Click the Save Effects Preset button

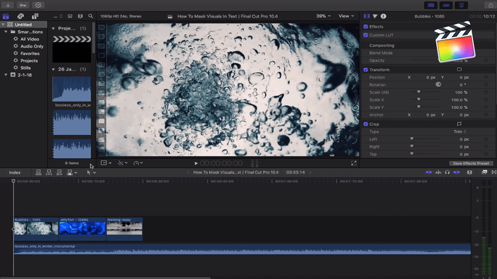tap(470, 164)
